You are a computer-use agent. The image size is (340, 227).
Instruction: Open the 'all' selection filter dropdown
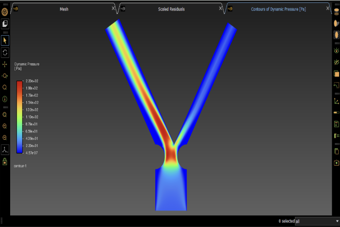(x=317, y=221)
